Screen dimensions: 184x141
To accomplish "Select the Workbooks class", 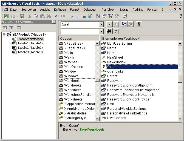I will [73, 85].
